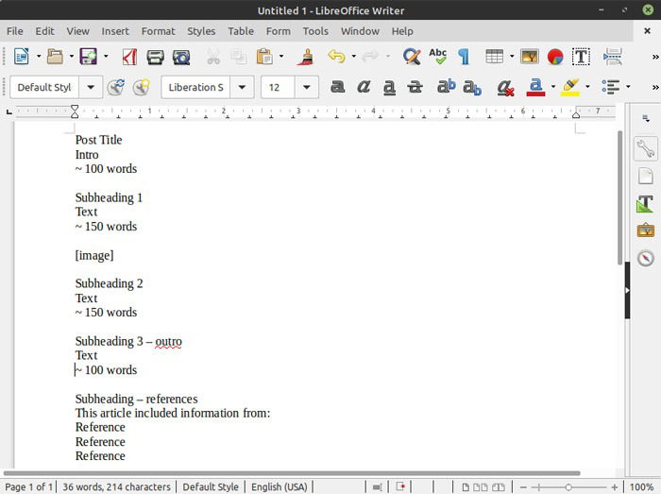Click the zoom slider handle

(568, 487)
